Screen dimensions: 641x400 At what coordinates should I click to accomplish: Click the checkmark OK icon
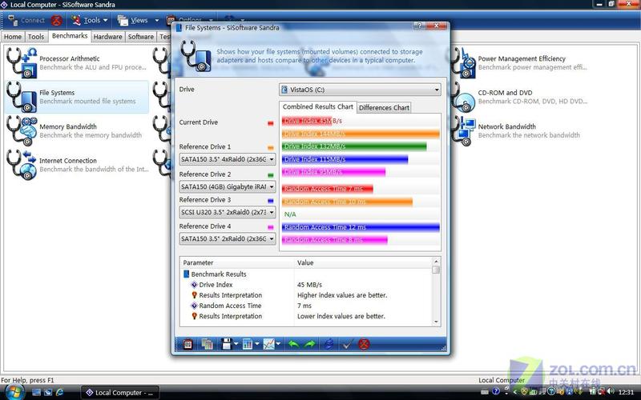pyautogui.click(x=347, y=345)
